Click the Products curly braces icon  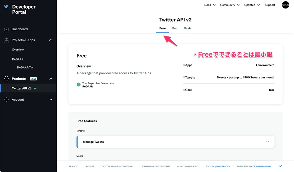click(6, 79)
